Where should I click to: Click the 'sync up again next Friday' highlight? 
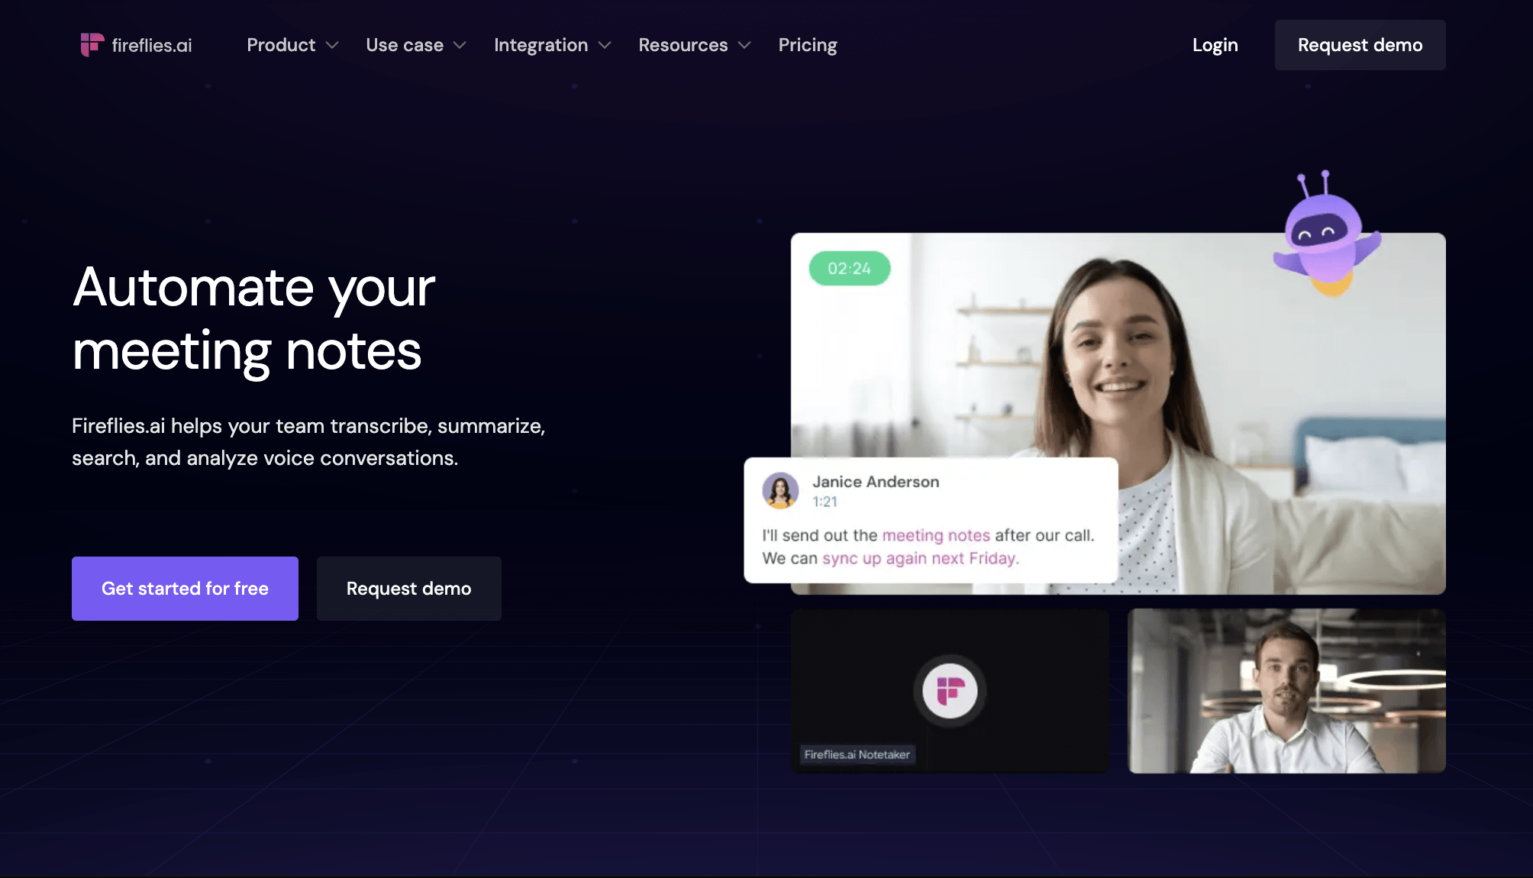point(921,558)
